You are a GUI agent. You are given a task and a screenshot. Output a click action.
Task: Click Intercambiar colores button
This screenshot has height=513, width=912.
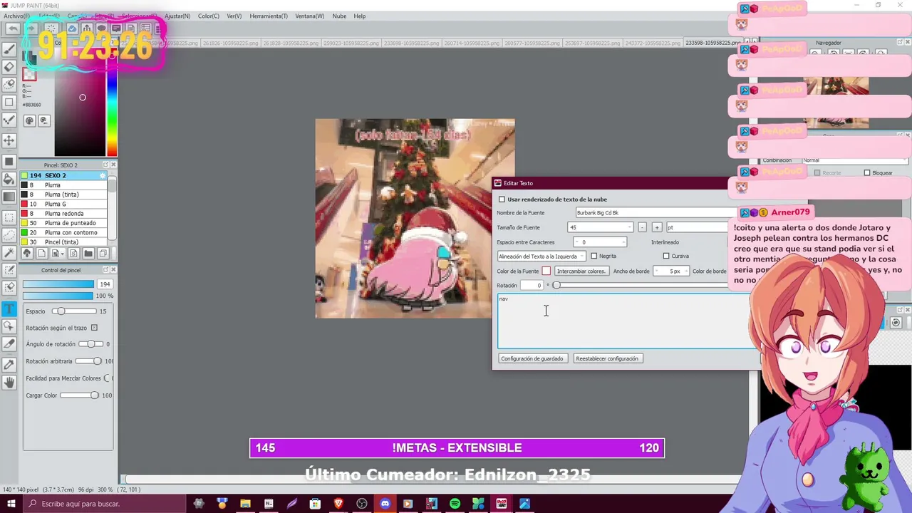pyautogui.click(x=581, y=271)
